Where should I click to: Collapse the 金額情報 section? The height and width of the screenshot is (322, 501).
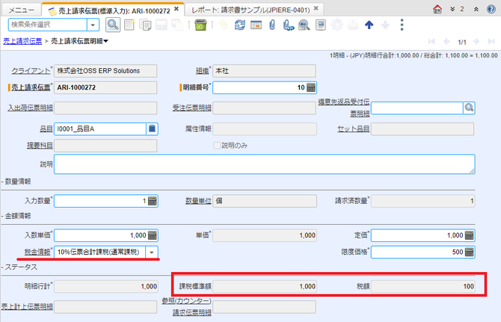tap(16, 216)
